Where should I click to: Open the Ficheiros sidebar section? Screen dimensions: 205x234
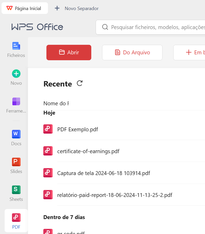click(x=16, y=50)
